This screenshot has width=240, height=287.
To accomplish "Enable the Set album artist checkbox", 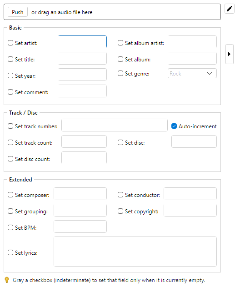I will (x=120, y=43).
